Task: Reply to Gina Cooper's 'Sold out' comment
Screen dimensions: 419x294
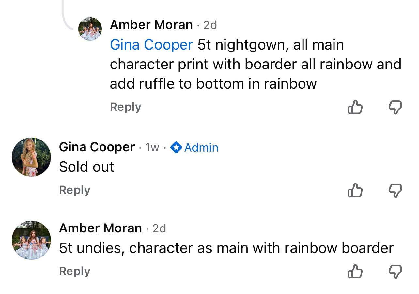Action: point(74,190)
